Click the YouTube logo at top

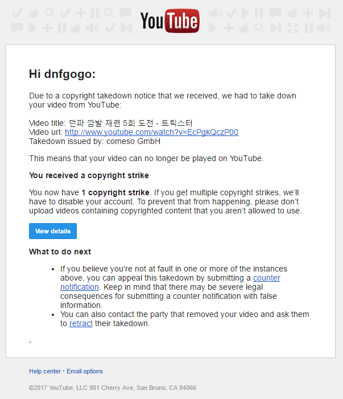(170, 21)
